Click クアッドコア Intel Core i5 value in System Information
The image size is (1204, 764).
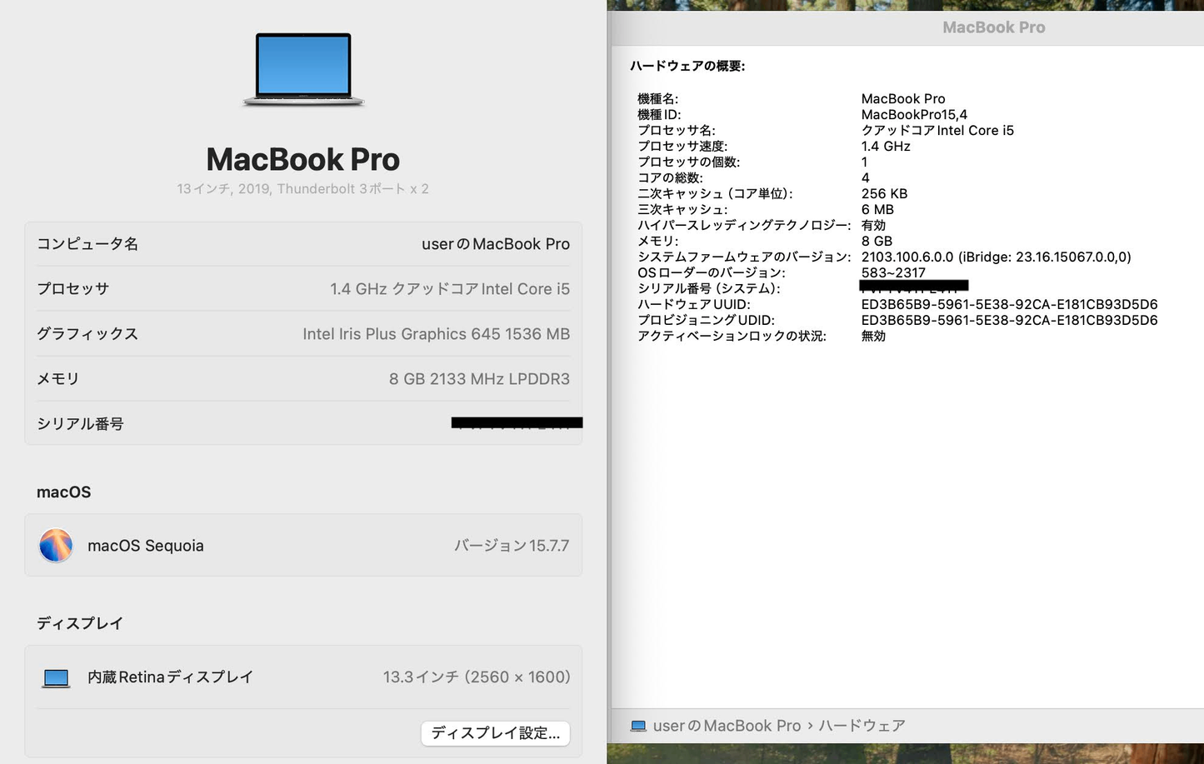point(937,131)
